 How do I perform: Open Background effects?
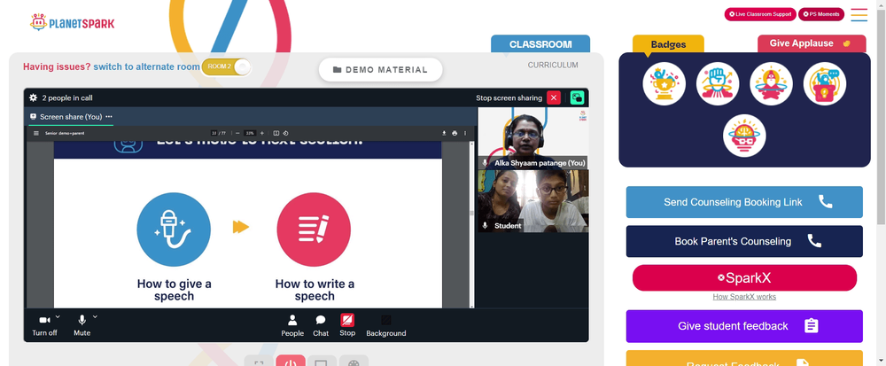pyautogui.click(x=386, y=325)
